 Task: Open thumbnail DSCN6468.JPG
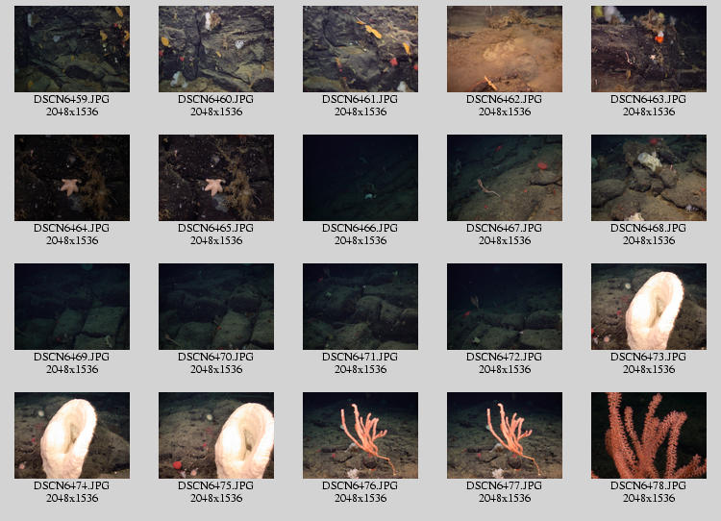click(x=649, y=178)
